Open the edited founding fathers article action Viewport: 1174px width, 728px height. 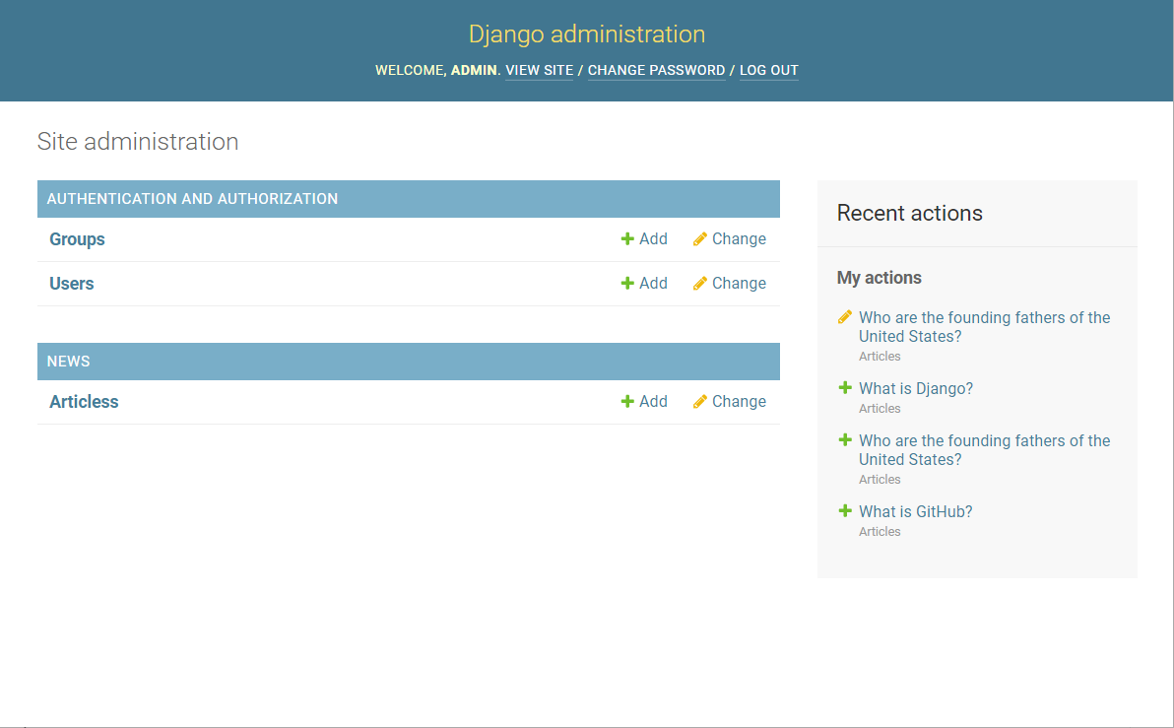coord(985,326)
